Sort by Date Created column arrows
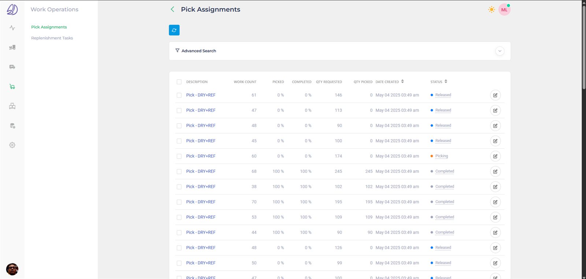 click(x=403, y=81)
